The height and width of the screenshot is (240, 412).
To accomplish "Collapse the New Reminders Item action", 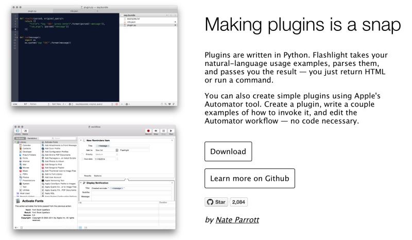I will click(x=81, y=141).
